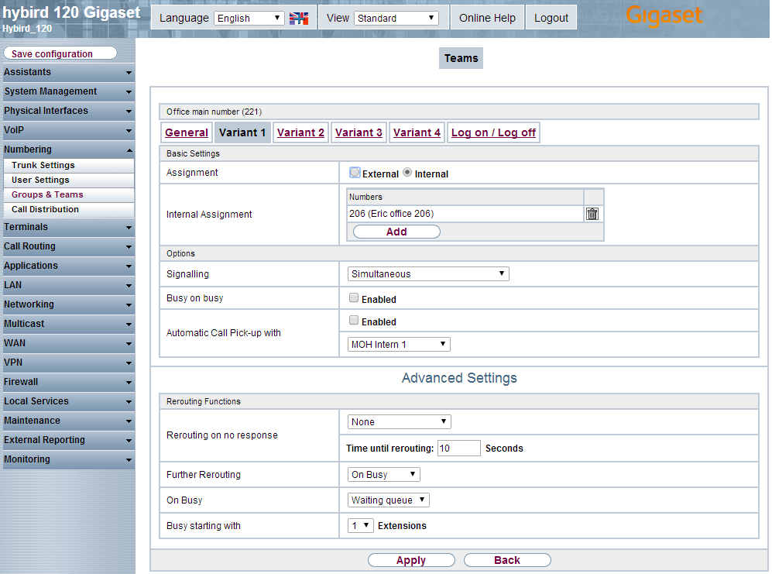This screenshot has height=574, width=772.
Task: Expand the Maintenance menu
Action: [x=67, y=421]
